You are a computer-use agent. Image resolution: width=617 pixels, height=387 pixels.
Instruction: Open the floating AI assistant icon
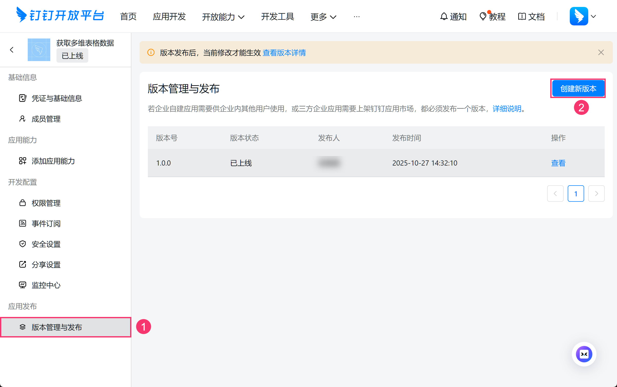click(x=584, y=354)
